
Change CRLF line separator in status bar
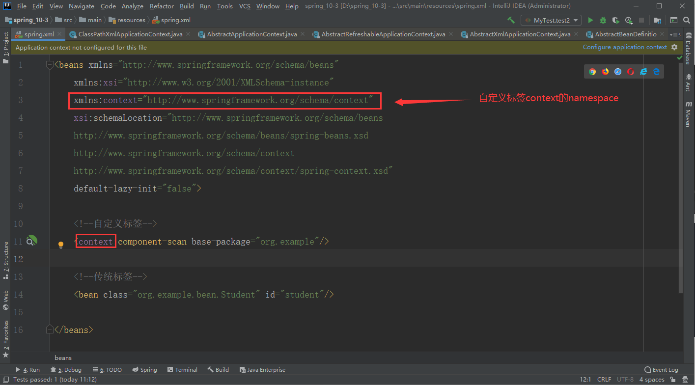604,380
